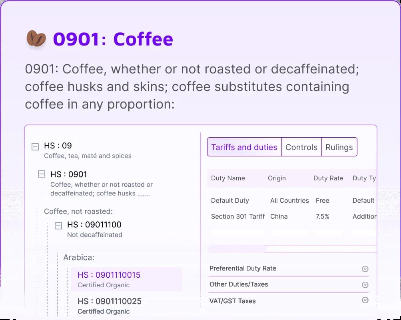Click the Duty Name column header
This screenshot has width=401, height=320.
[228, 178]
